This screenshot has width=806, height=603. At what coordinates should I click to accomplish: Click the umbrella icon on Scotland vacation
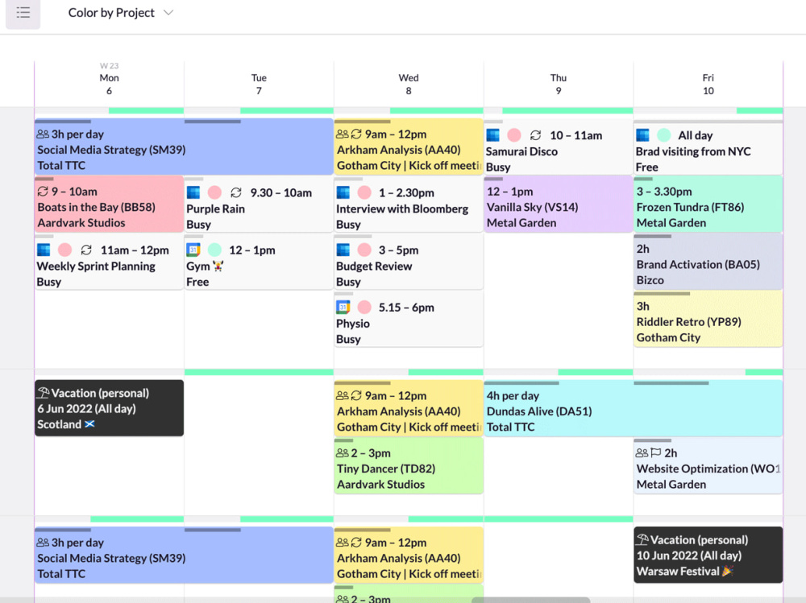pos(44,393)
